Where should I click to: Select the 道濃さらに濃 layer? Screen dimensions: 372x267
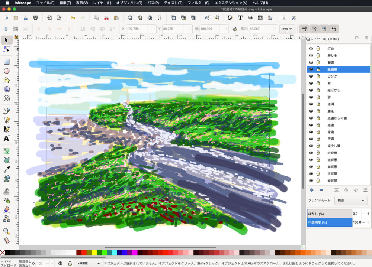[337, 118]
